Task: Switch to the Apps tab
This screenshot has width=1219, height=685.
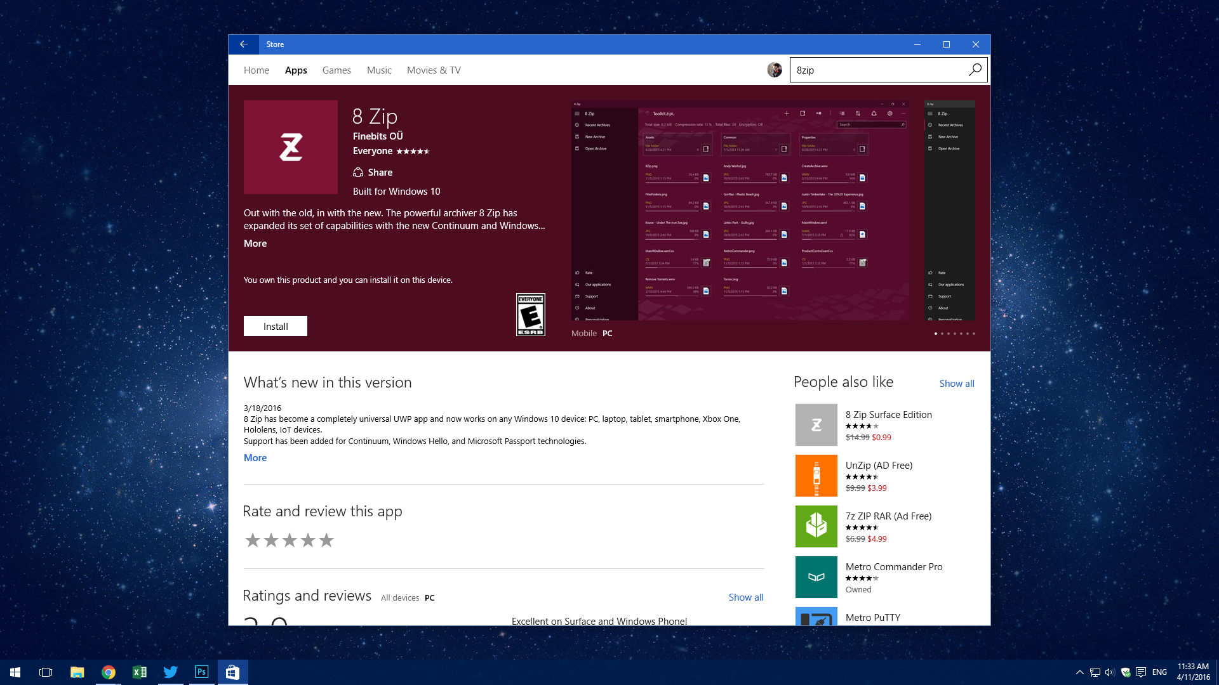Action: coord(296,70)
